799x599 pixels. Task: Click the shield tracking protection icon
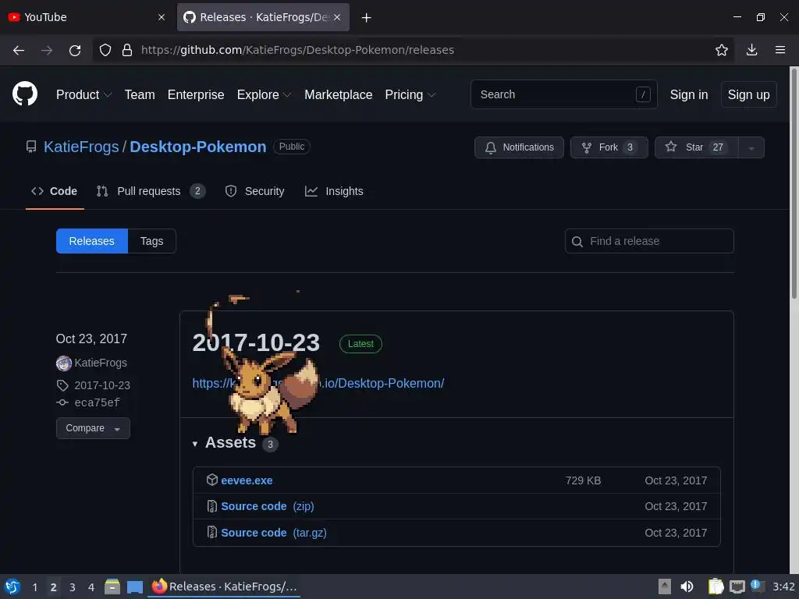105,50
